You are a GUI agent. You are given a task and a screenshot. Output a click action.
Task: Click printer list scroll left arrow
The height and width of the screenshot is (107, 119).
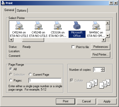tap(11, 40)
